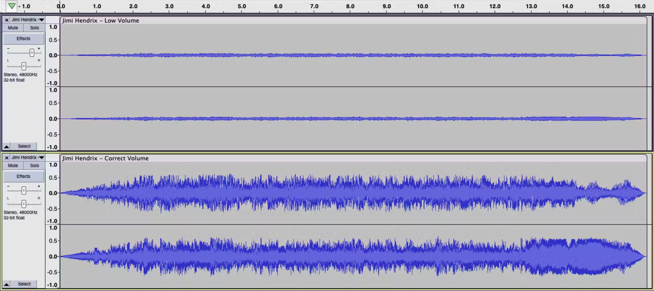Viewport: 654px width, 291px height.
Task: Click the green playhead triangle on the timeline
Action: click(12, 6)
